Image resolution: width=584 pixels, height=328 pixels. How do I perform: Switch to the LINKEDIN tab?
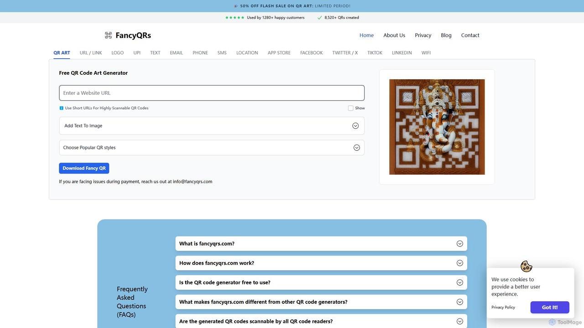pyautogui.click(x=402, y=53)
